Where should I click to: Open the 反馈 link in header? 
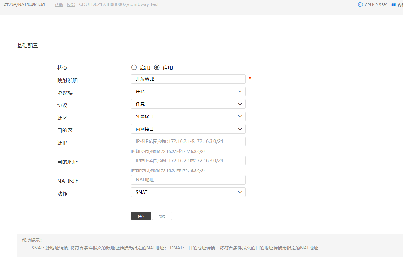[71, 5]
